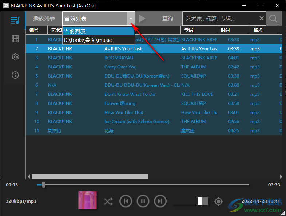The height and width of the screenshot is (216, 286).
Task: Select the Crazy Over You song
Action: [x=120, y=67]
